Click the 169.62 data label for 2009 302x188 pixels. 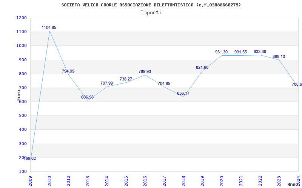click(31, 158)
